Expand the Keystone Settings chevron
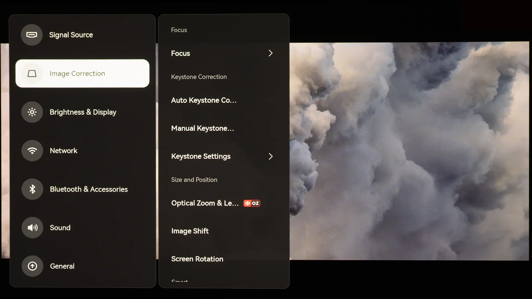532x299 pixels. 271,156
